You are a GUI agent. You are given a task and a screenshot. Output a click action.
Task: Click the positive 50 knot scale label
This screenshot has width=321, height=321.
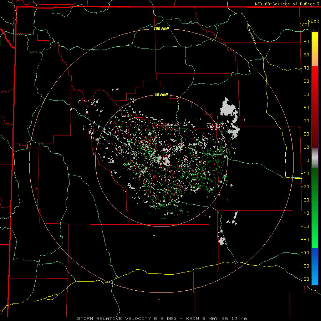click(306, 95)
